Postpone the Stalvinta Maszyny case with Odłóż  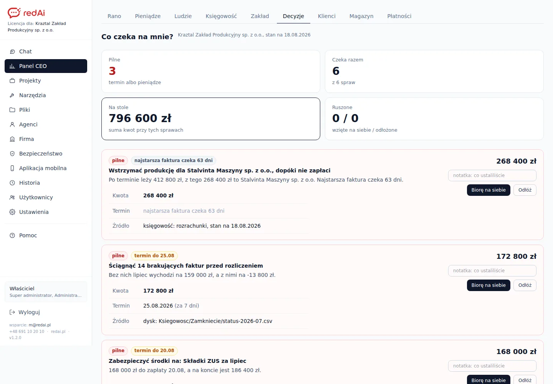tap(525, 190)
